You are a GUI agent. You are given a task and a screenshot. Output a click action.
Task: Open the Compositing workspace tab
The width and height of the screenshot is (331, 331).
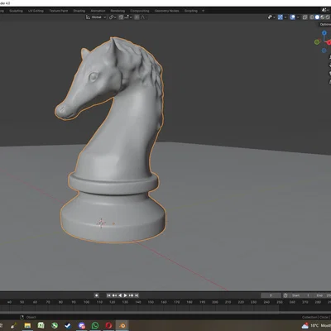(x=140, y=11)
